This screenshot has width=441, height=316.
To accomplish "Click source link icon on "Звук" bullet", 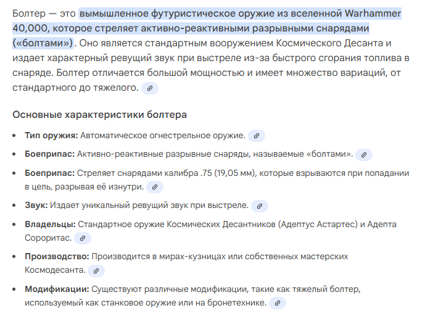I will click(x=260, y=206).
